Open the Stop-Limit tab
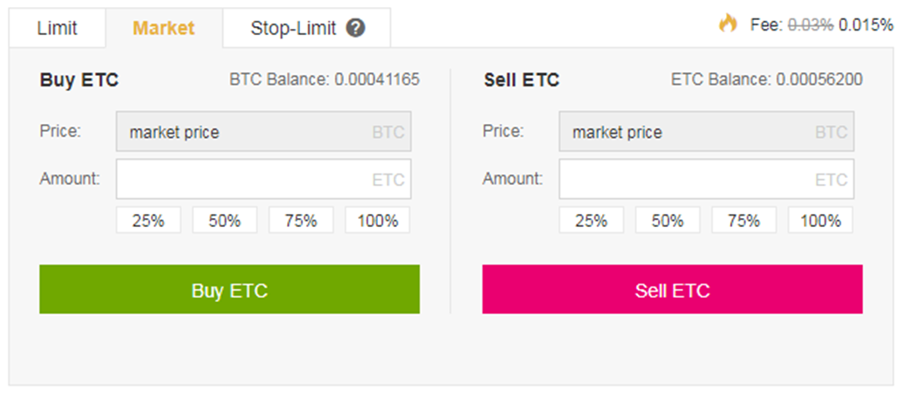 pos(307,28)
